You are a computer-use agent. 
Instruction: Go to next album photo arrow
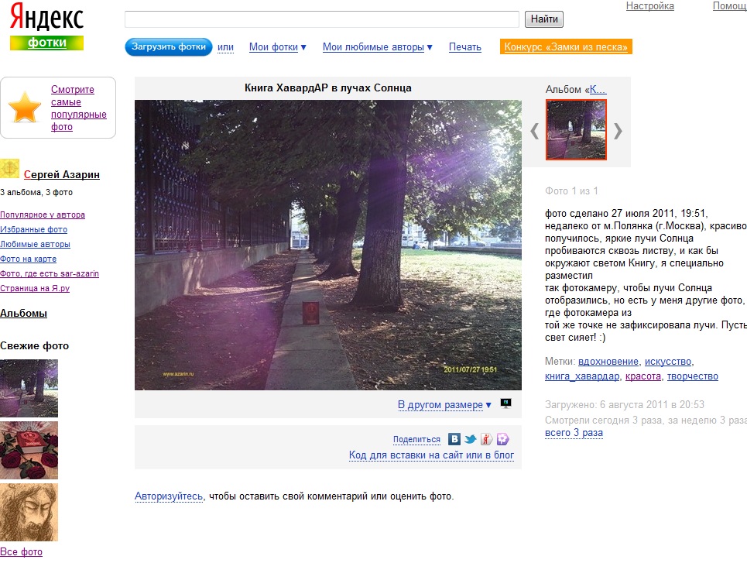618,131
